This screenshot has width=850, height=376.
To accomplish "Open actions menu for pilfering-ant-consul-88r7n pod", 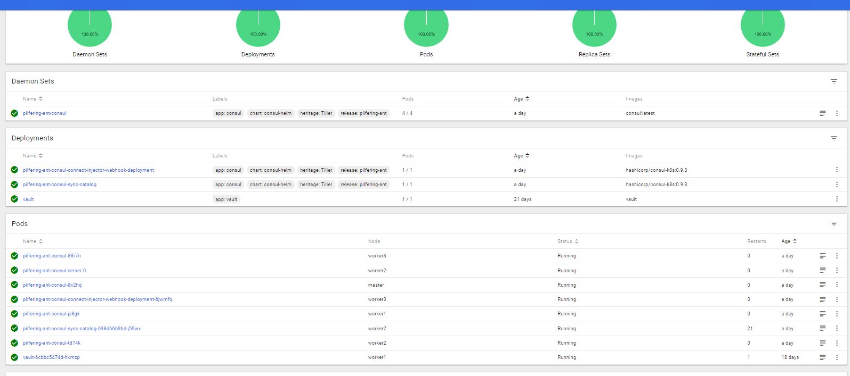I will click(837, 256).
